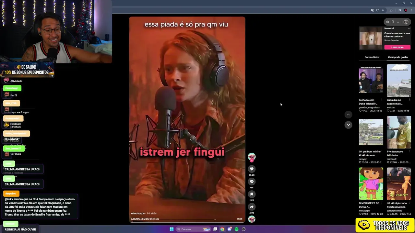Click the 10% de bônus em depósitos banner
The height and width of the screenshot is (233, 415).
[x=27, y=70]
